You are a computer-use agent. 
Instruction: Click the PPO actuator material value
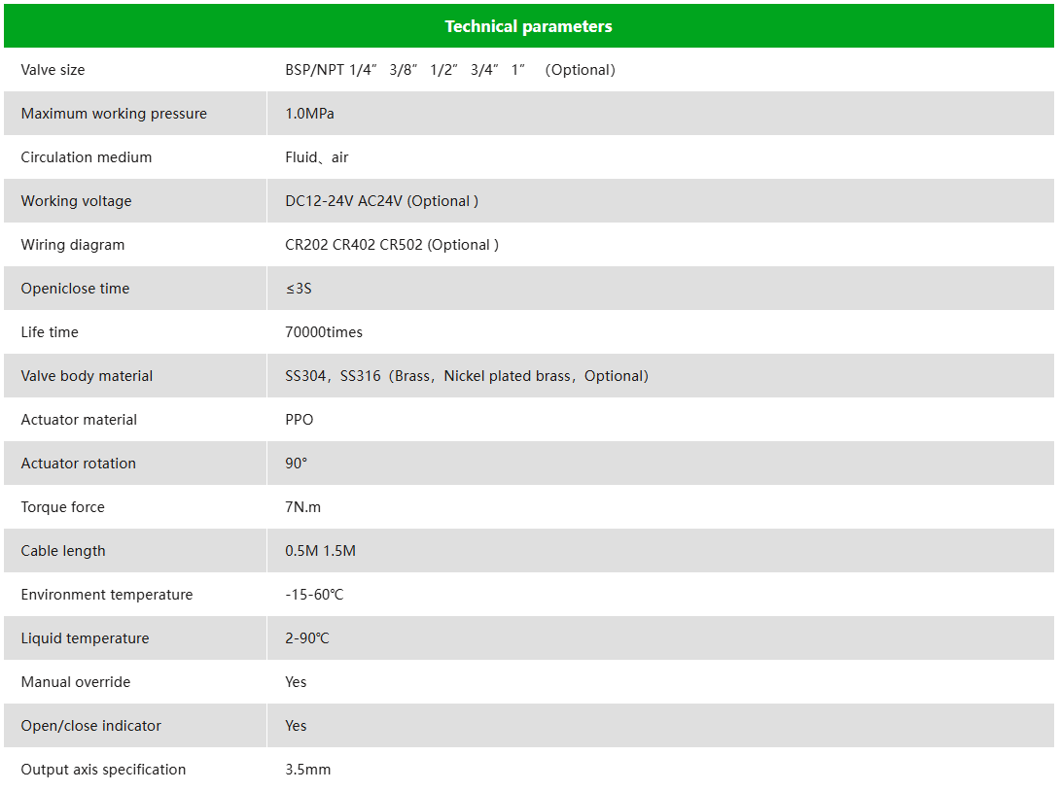coord(300,420)
